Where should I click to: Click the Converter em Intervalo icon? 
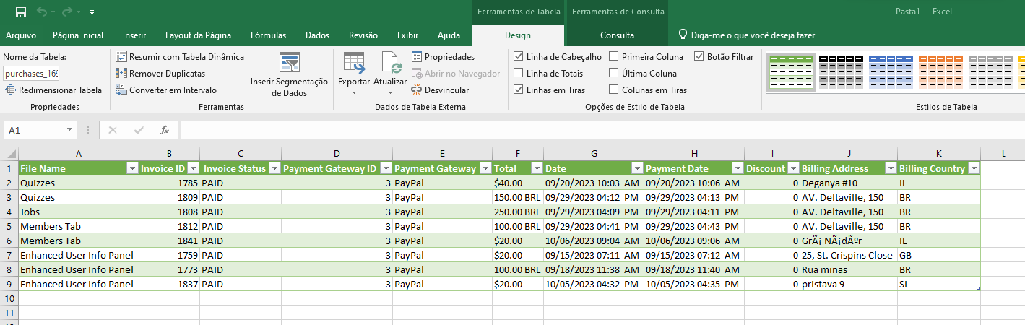click(x=121, y=90)
